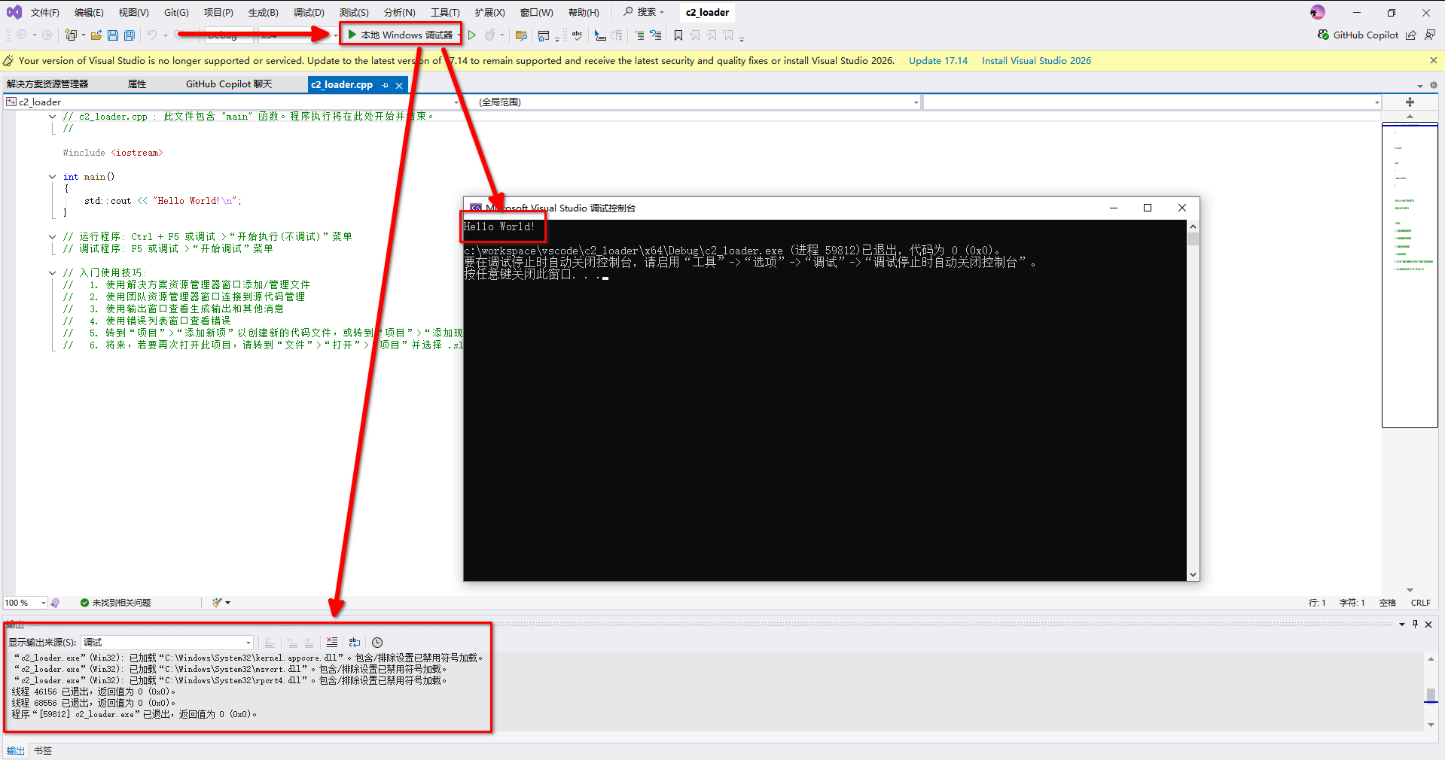Open the 100 % zoom level dropdown

43,603
